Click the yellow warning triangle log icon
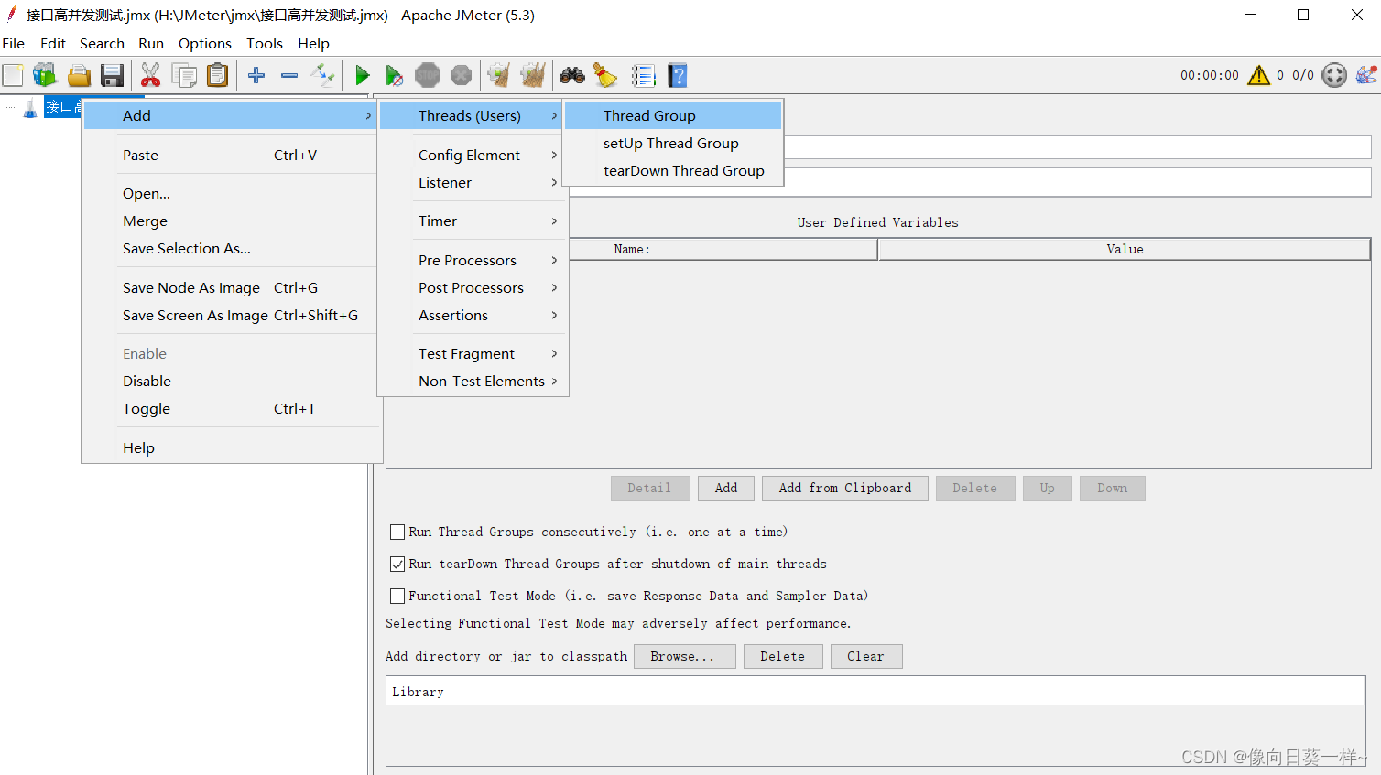The image size is (1381, 775). point(1259,75)
